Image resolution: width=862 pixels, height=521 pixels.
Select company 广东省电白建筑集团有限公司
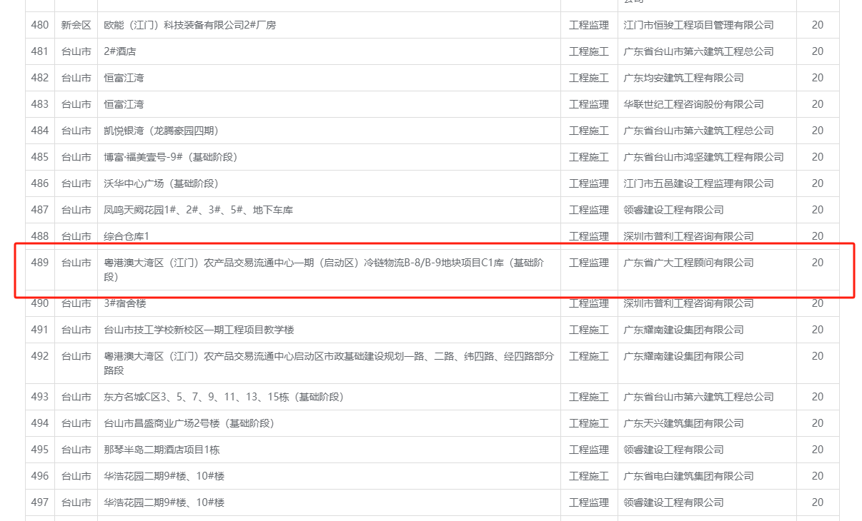pyautogui.click(x=688, y=476)
